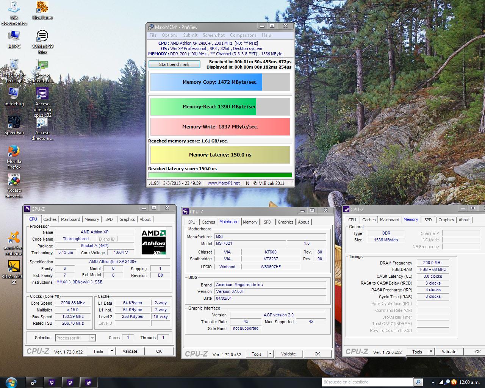Switch to SPD tab in middle CPU-Z
Screen dimensions: 485x388
point(268,222)
